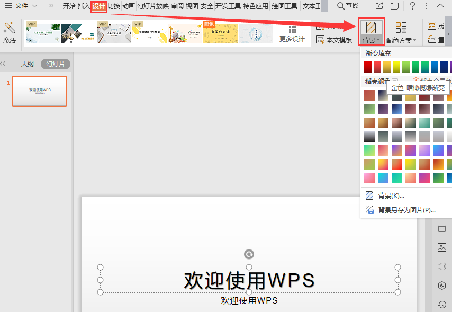Open the 切换 tab

114,6
